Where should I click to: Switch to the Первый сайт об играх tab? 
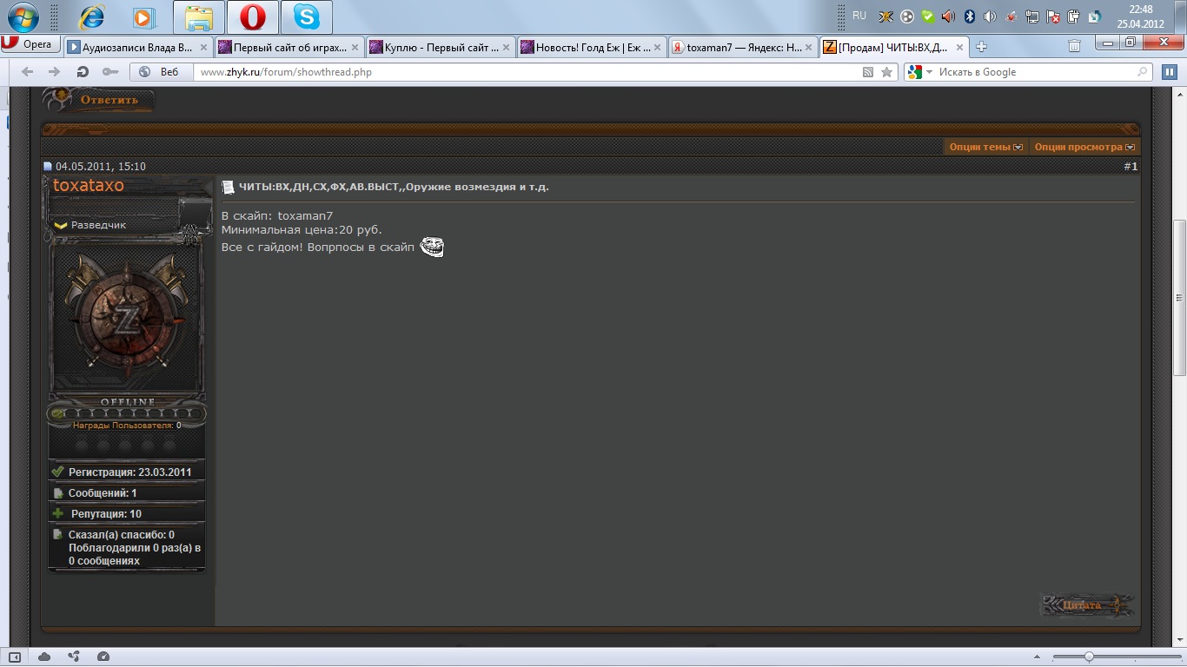pyautogui.click(x=288, y=47)
